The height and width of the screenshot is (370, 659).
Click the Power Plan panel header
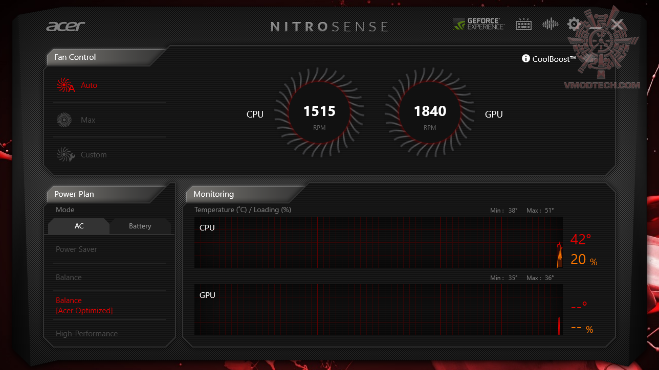106,194
